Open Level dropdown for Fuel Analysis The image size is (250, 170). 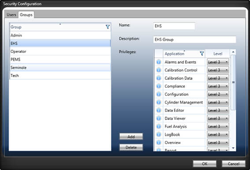218,126
